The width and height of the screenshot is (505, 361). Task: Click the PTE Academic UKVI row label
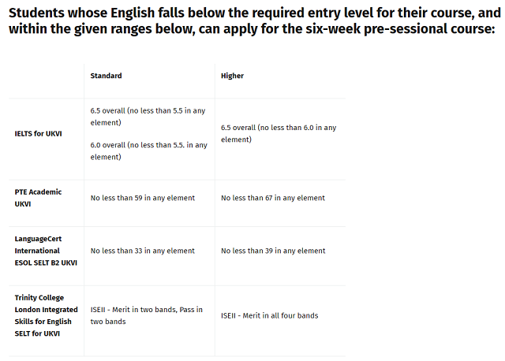pos(38,198)
